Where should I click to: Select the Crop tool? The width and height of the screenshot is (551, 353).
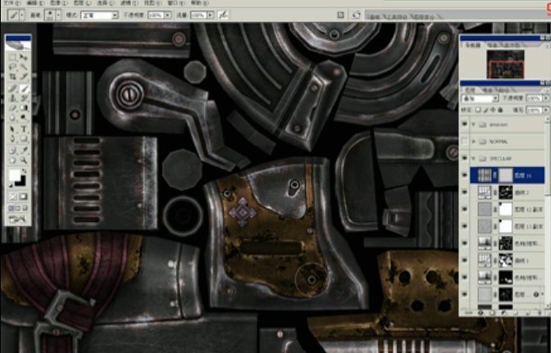pos(12,77)
